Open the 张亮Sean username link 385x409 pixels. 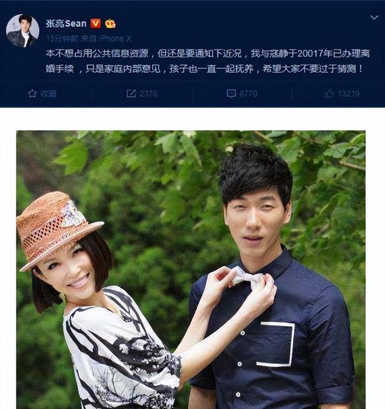tap(66, 23)
